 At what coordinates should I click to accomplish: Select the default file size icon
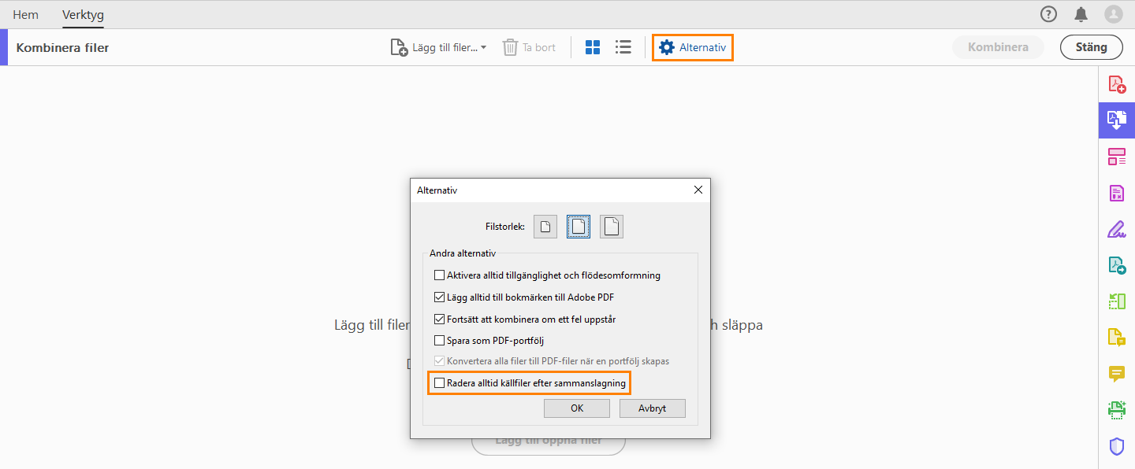tap(579, 227)
